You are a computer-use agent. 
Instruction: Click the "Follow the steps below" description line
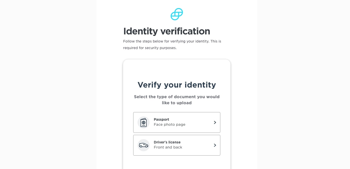point(172,41)
